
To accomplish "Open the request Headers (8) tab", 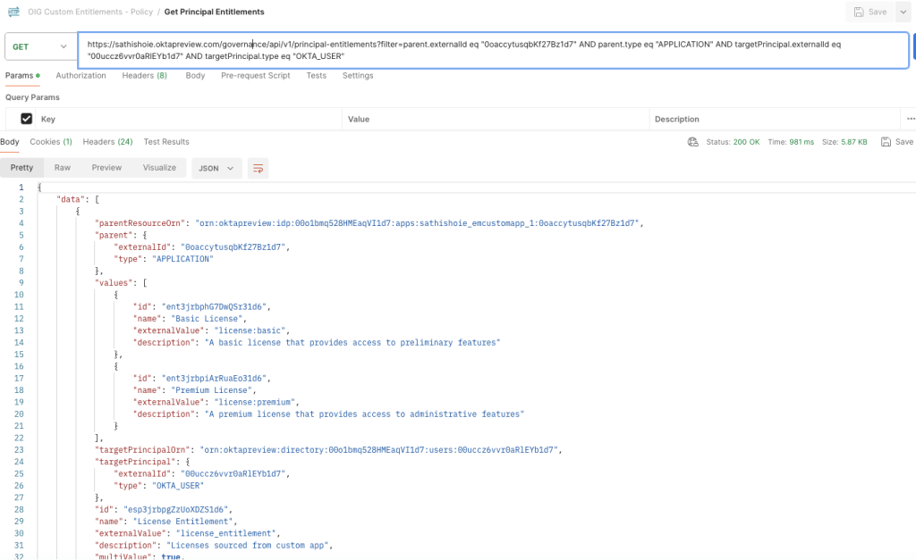I will [144, 75].
